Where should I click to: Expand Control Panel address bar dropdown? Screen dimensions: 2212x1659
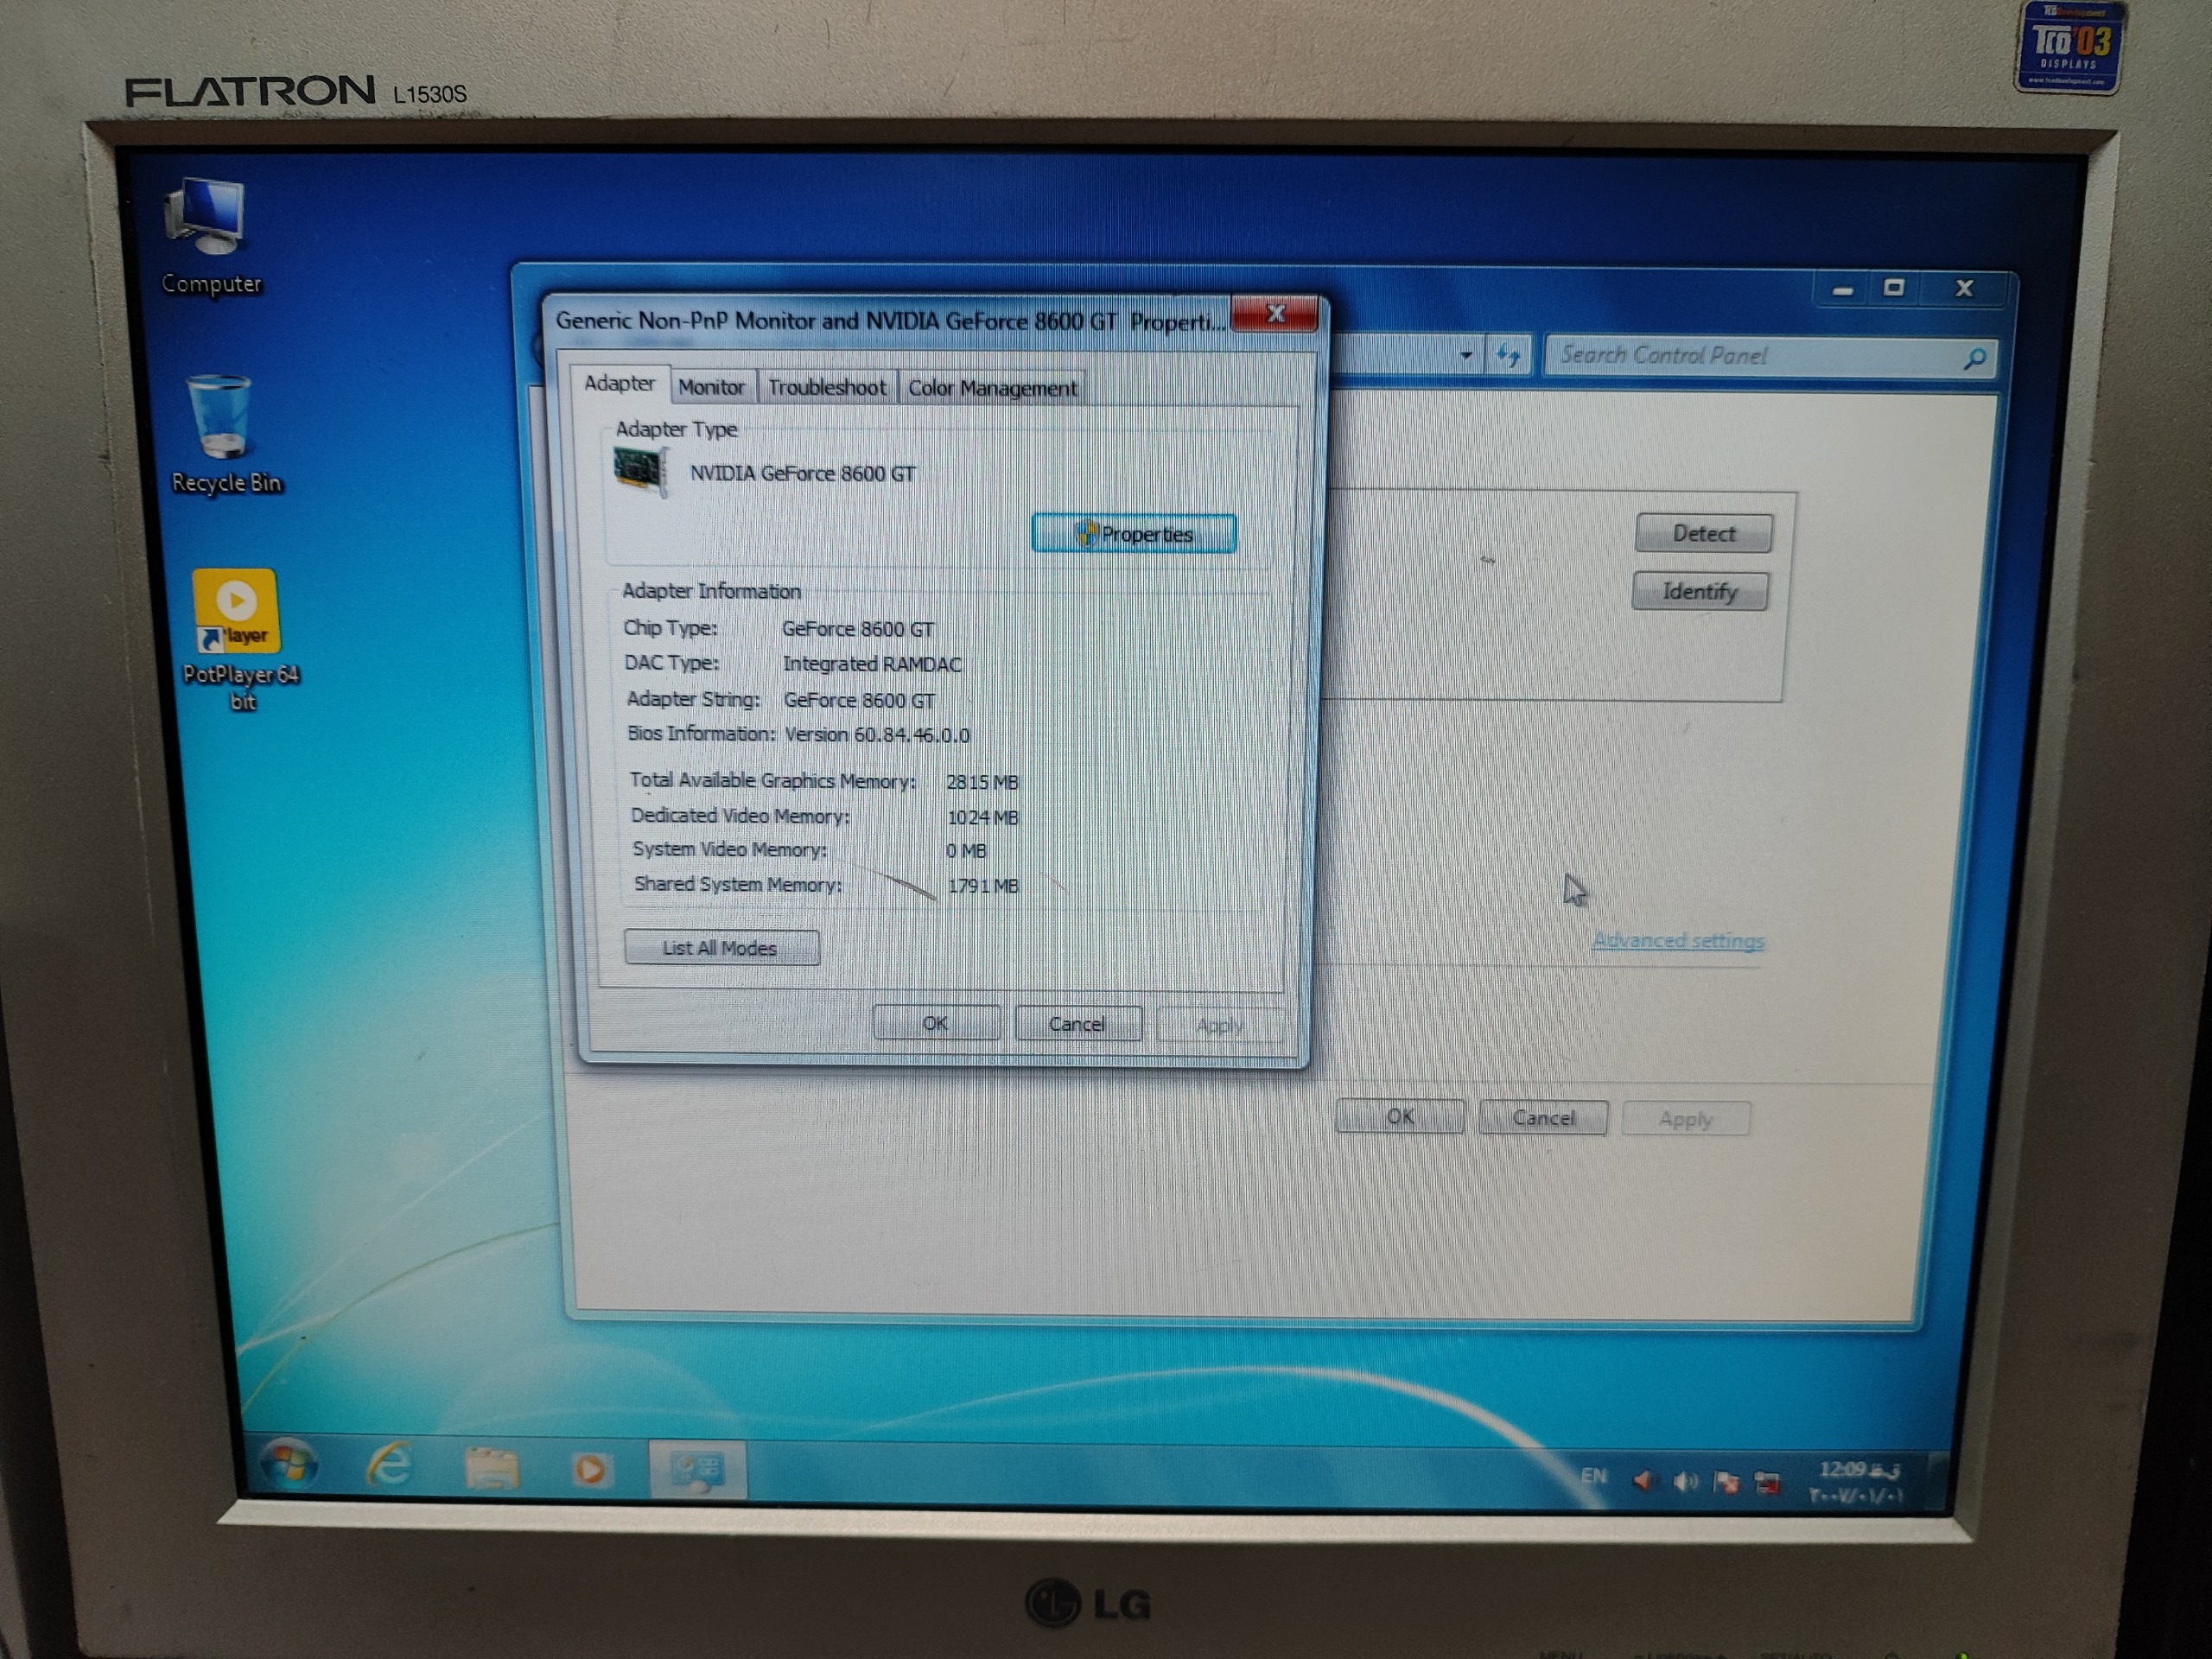pos(1466,354)
